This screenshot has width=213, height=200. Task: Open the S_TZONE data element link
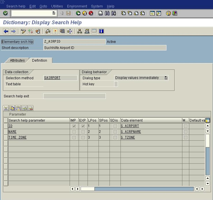tap(128, 137)
